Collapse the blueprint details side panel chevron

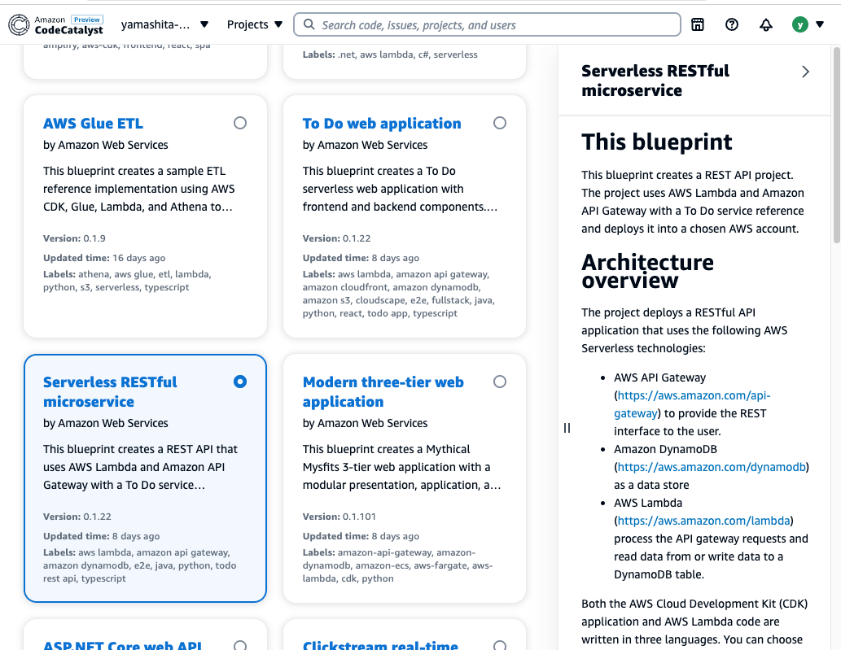(x=805, y=72)
